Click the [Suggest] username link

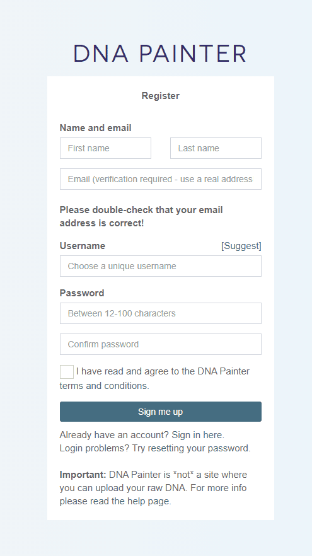[x=241, y=246]
